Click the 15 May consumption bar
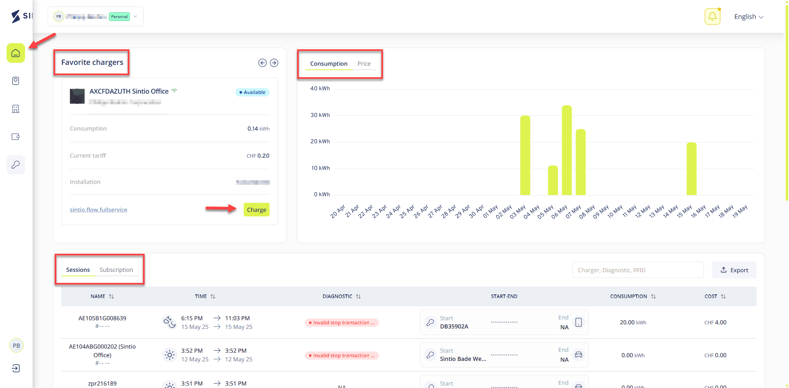This screenshot has width=789, height=388. 692,169
